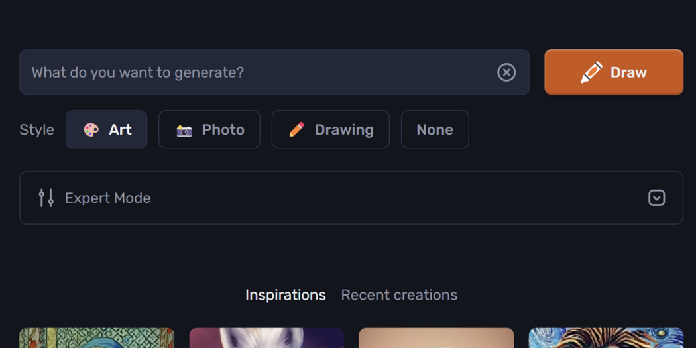Click the orange Draw button
Viewport: 696px width, 348px height.
[x=614, y=72]
